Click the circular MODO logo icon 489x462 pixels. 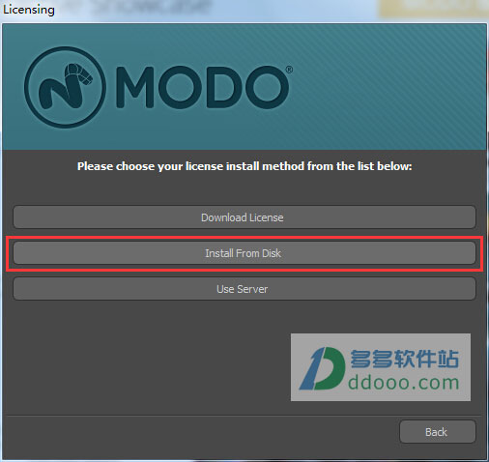(65, 87)
